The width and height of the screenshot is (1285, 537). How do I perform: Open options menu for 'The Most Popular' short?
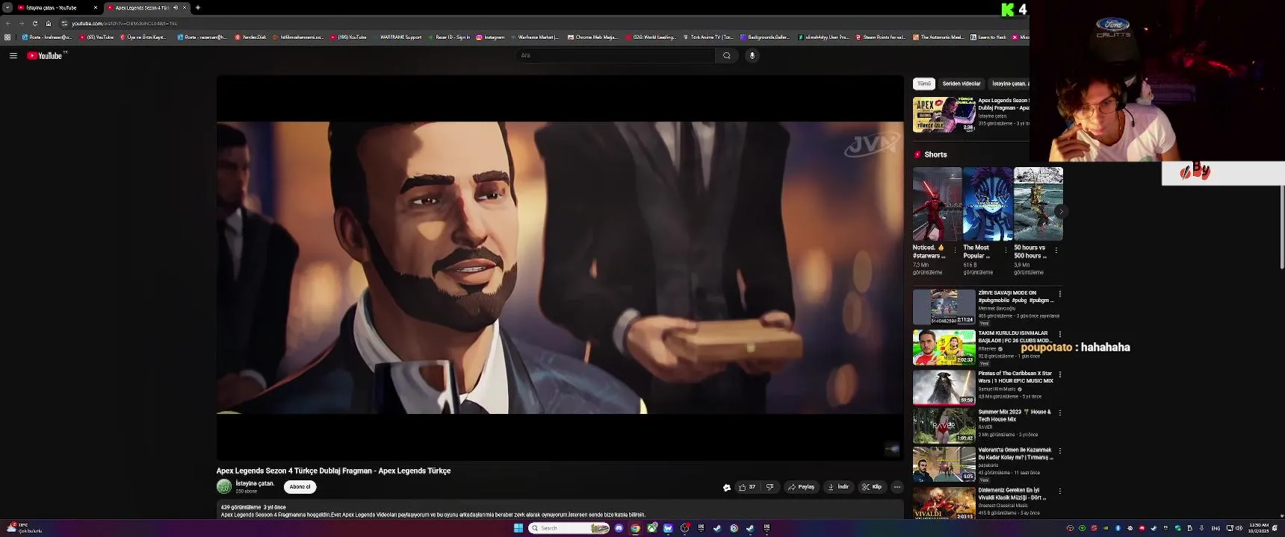pyautogui.click(x=1006, y=250)
